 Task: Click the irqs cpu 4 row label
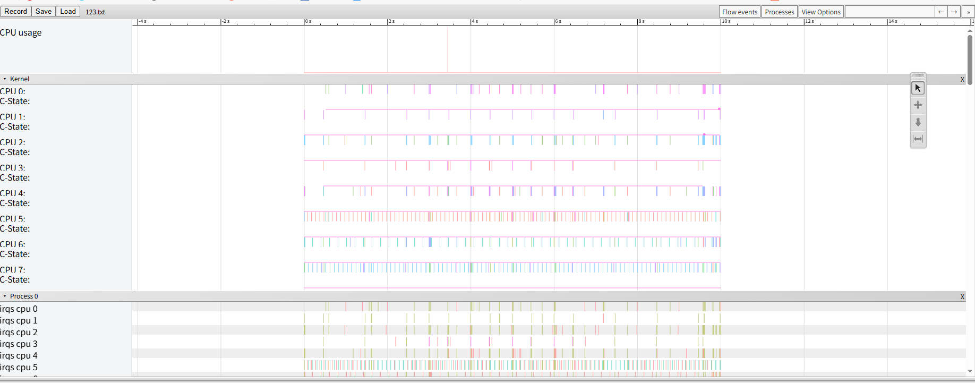tap(19, 355)
